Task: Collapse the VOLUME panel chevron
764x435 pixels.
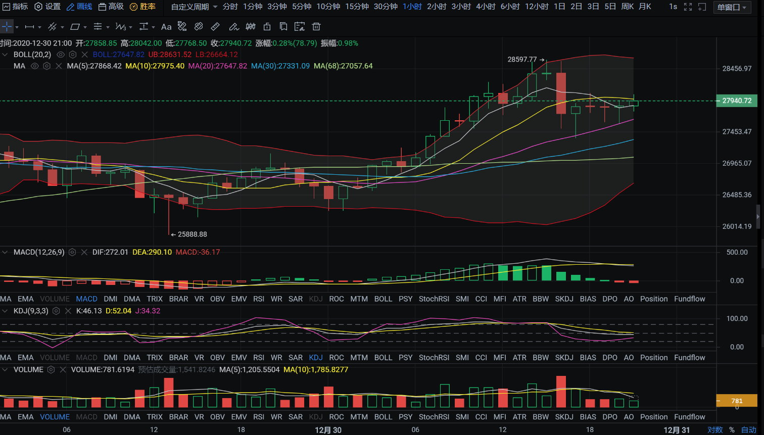Action: point(6,370)
